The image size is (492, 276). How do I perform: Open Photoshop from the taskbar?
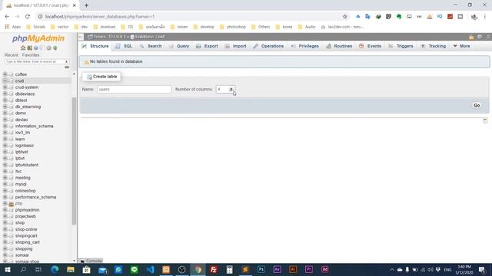(x=261, y=269)
